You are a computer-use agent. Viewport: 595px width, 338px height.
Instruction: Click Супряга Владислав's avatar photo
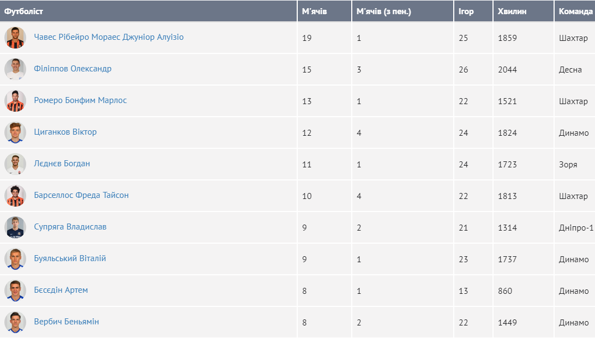click(15, 227)
